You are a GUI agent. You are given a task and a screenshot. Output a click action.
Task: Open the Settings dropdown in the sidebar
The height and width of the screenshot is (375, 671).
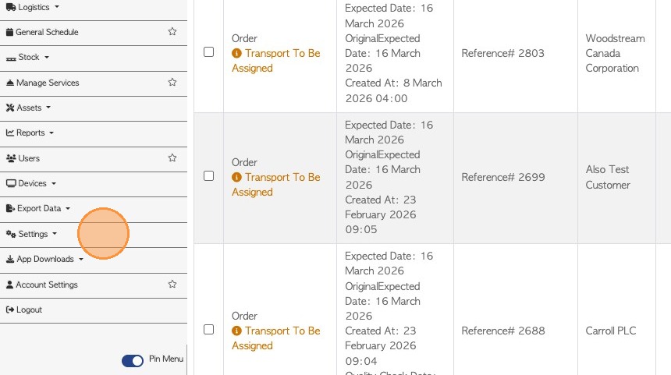click(x=33, y=234)
